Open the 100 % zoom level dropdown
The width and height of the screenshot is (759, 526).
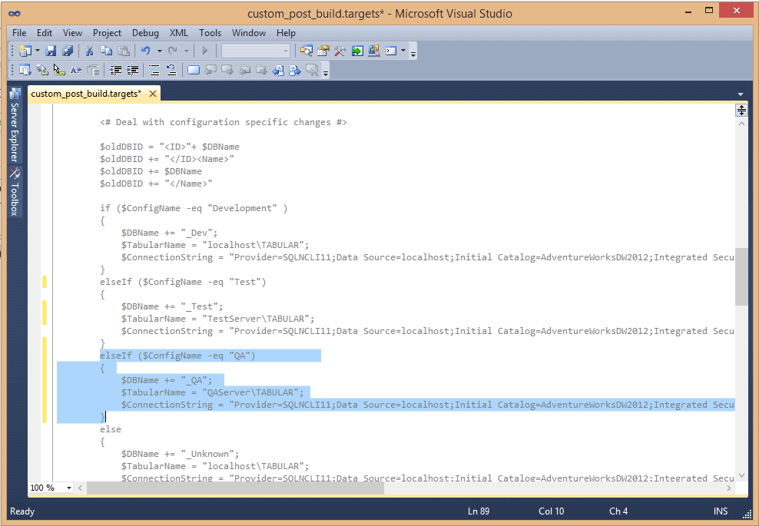click(x=69, y=488)
